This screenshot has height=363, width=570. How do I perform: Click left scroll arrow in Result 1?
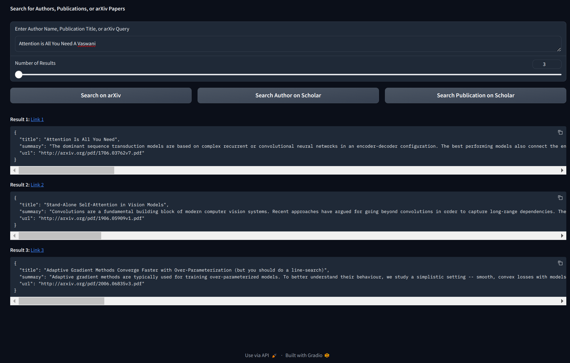[x=14, y=170]
